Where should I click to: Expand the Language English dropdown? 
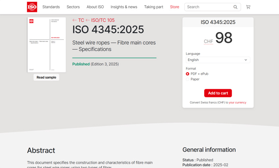[218, 60]
